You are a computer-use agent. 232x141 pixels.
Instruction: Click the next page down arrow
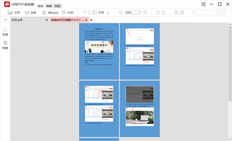108,13
